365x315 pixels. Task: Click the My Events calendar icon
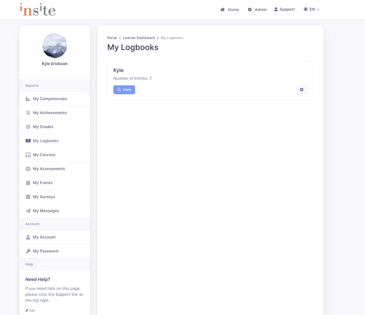pyautogui.click(x=28, y=183)
